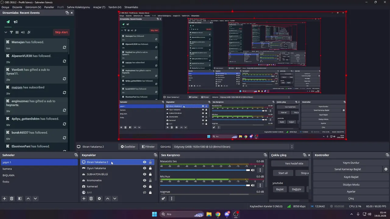The height and width of the screenshot is (219, 390).
Task: Open the Araçlar (T) menu
Action: (99, 7)
